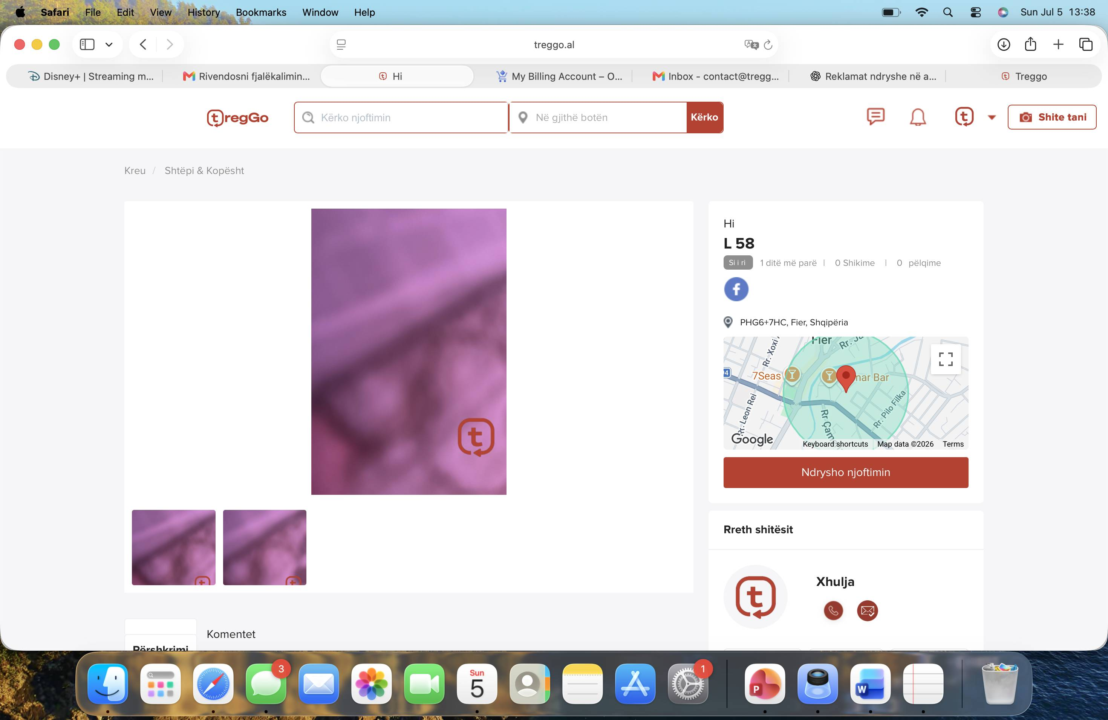
Task: Click the Safari translate icon
Action: [751, 45]
